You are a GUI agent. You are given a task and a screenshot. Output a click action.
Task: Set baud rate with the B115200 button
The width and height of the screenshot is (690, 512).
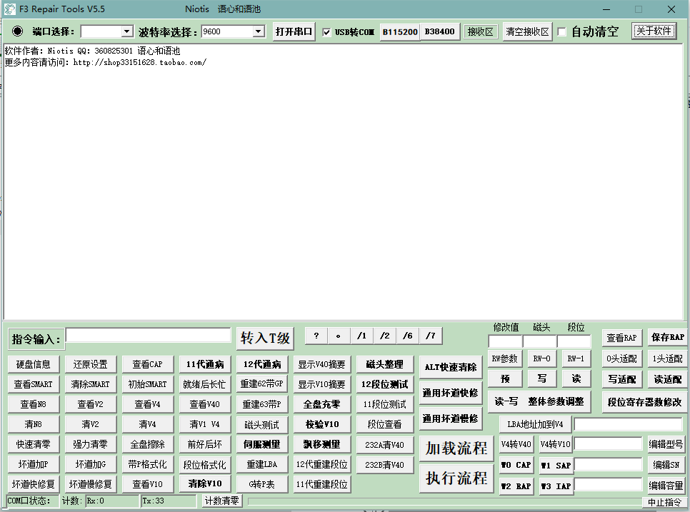tap(399, 31)
